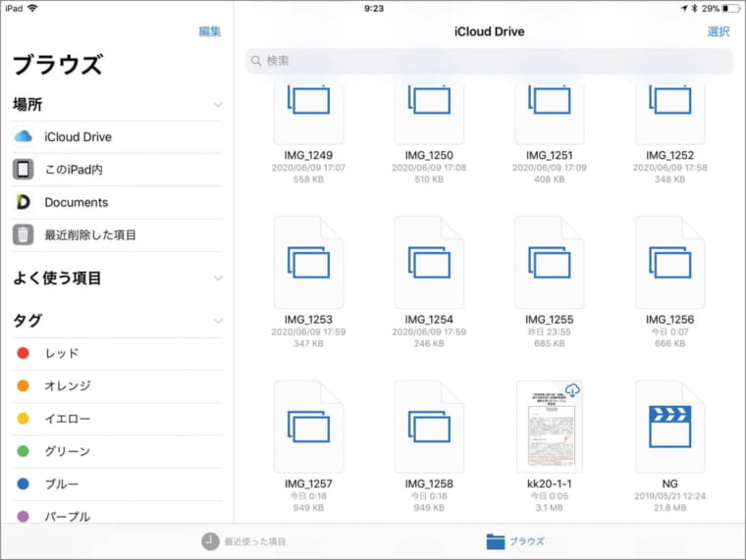Open the NG video file icon
Image resolution: width=746 pixels, height=560 pixels.
click(x=670, y=426)
